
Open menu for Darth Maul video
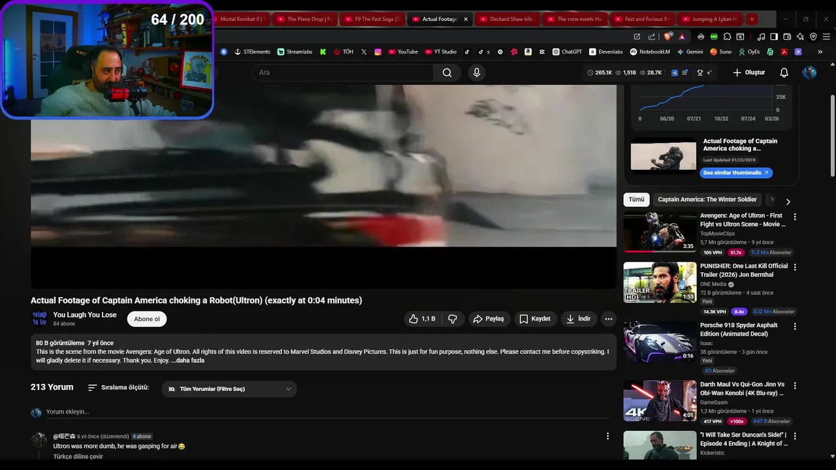click(x=795, y=386)
